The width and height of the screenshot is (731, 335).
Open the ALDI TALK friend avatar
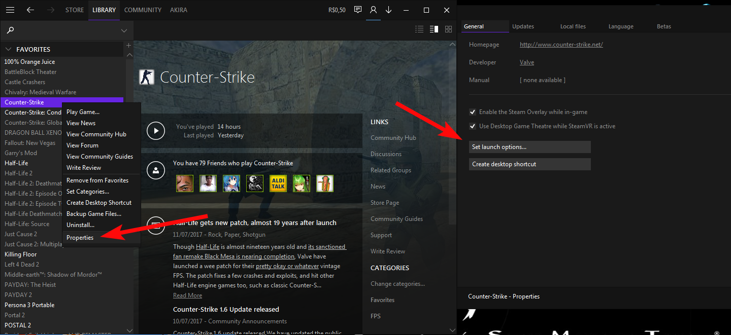278,183
